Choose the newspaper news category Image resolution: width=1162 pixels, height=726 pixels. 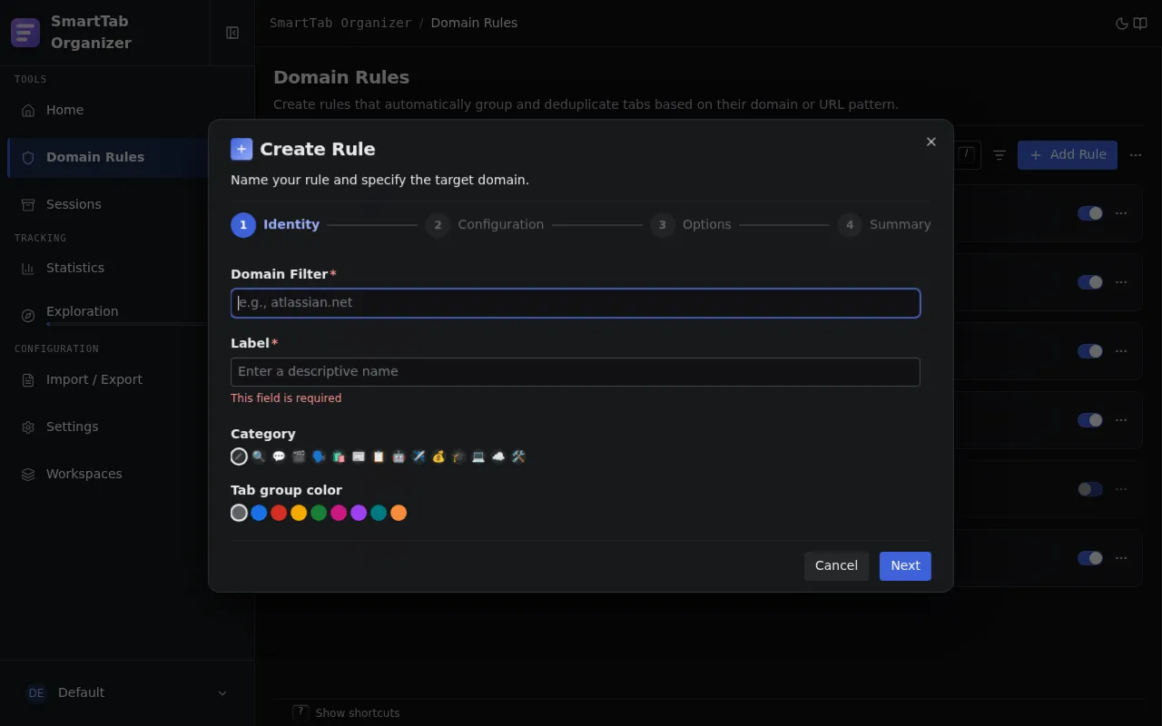click(359, 456)
